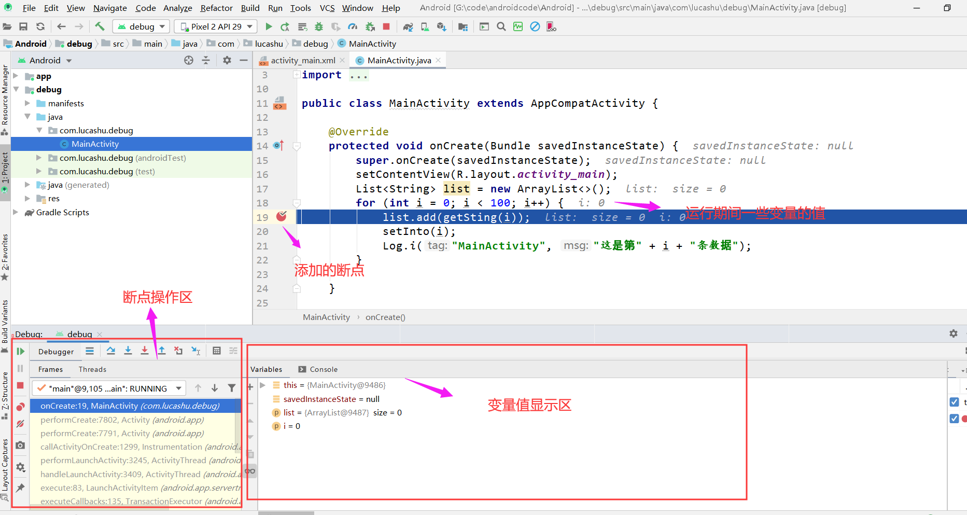The width and height of the screenshot is (967, 515).
Task: Click the Debug bug icon in toolbar
Action: [x=319, y=26]
